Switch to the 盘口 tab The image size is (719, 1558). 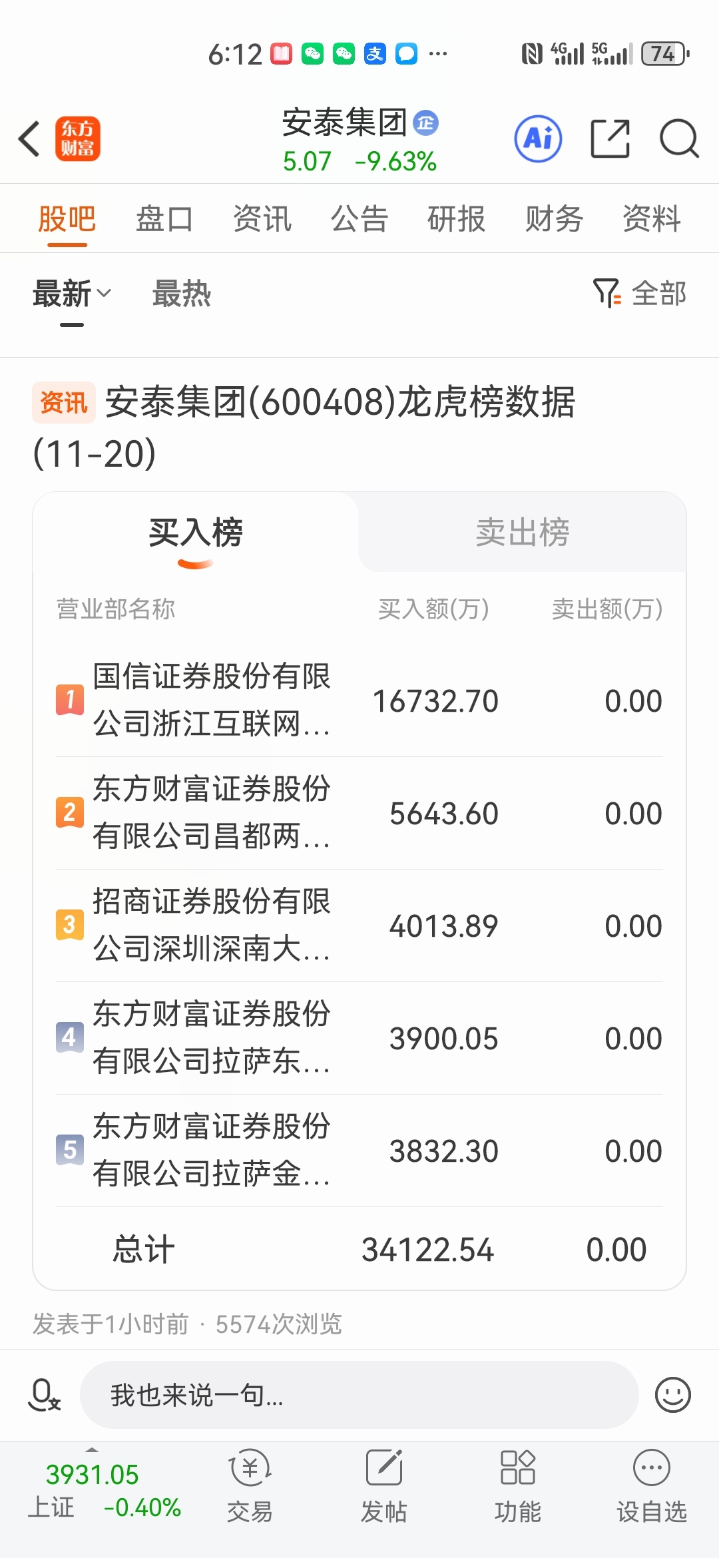[x=164, y=219]
